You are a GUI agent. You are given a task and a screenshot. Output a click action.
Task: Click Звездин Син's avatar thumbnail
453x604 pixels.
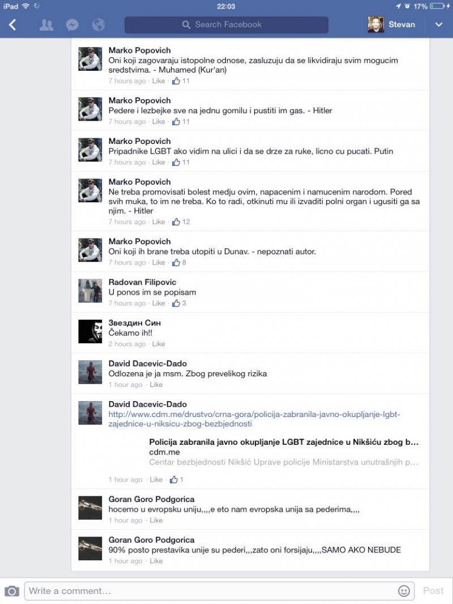coord(90,331)
